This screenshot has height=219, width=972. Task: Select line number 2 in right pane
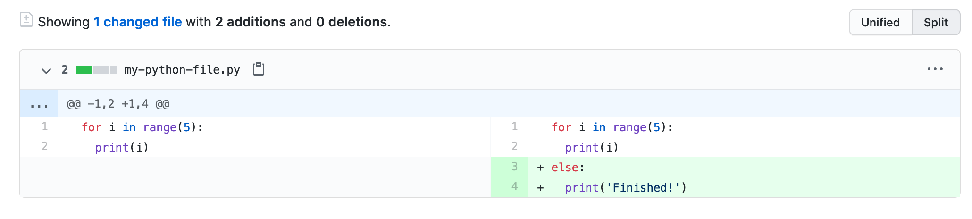click(x=514, y=146)
